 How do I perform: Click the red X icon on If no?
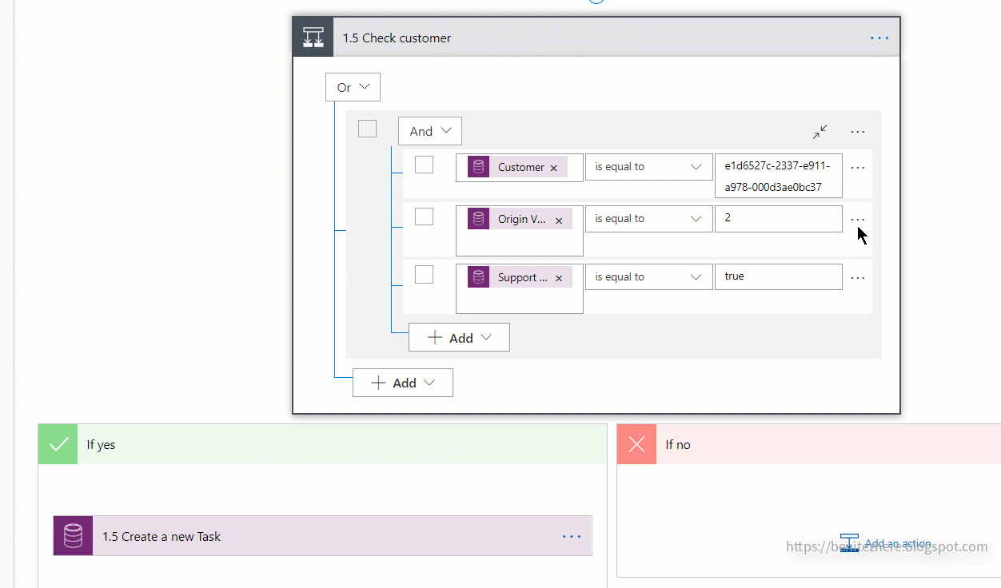(x=636, y=443)
